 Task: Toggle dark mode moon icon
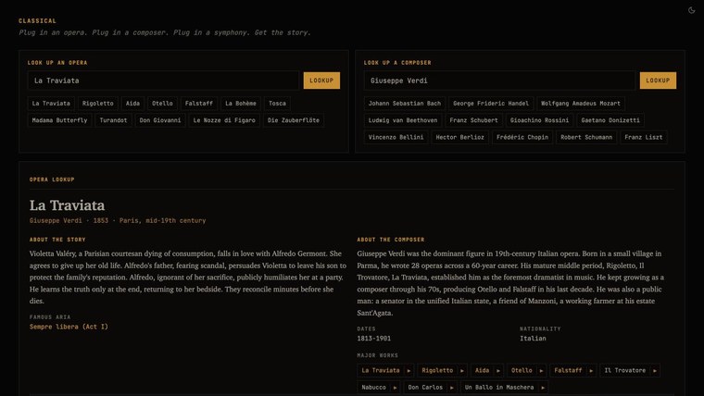(x=691, y=10)
